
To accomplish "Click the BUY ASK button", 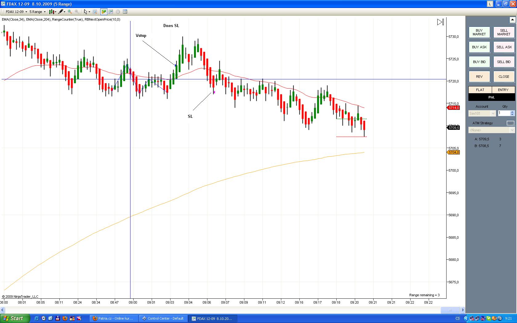I will tap(479, 47).
